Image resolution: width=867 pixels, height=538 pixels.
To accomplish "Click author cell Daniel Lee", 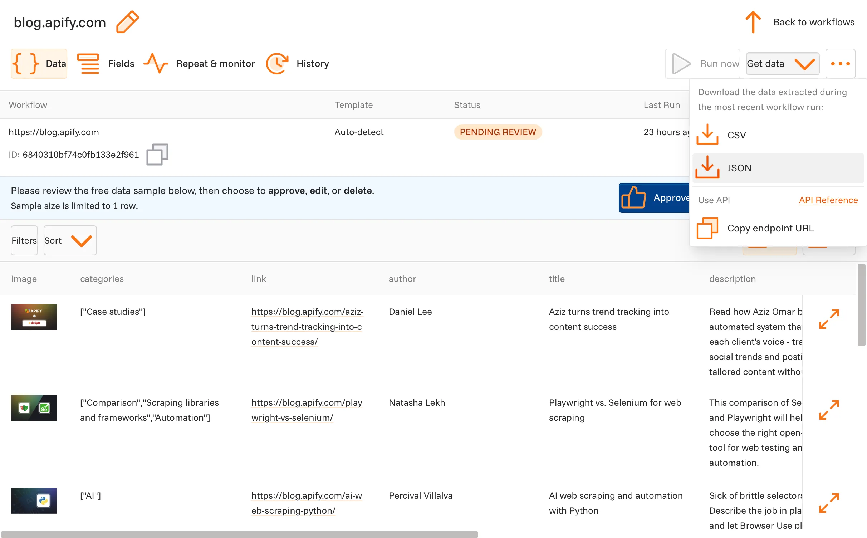I will coord(410,312).
